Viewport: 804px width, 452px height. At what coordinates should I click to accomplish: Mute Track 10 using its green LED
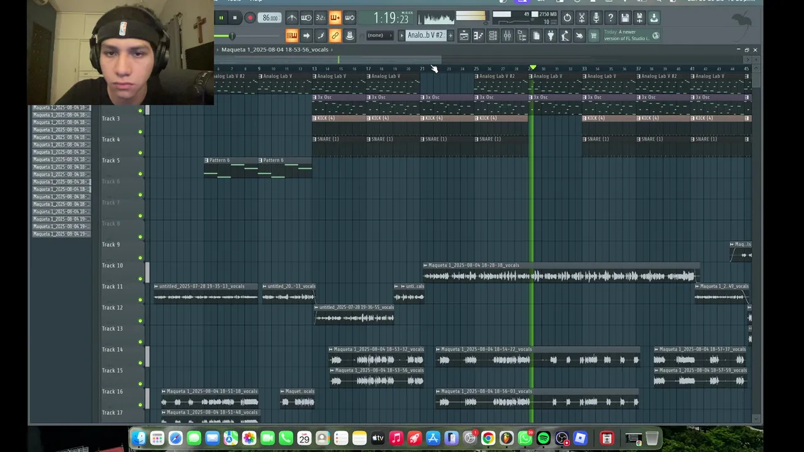click(x=140, y=279)
